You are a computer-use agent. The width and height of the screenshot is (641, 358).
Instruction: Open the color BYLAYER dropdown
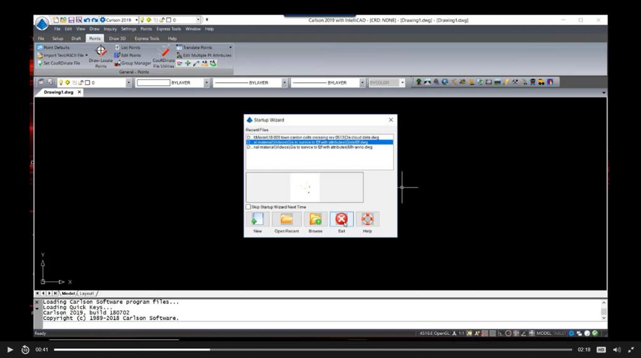coord(207,82)
